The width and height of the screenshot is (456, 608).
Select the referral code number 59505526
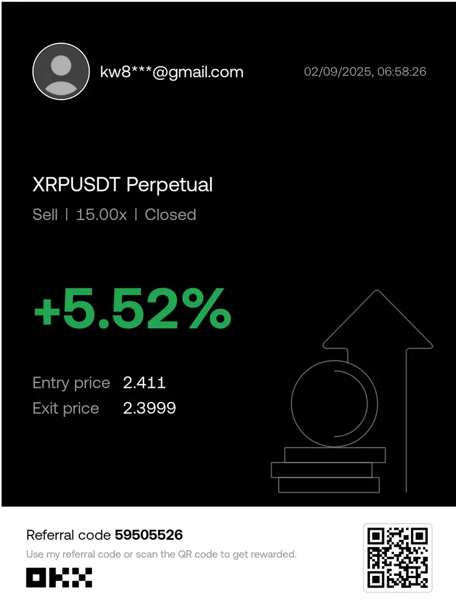tap(149, 535)
